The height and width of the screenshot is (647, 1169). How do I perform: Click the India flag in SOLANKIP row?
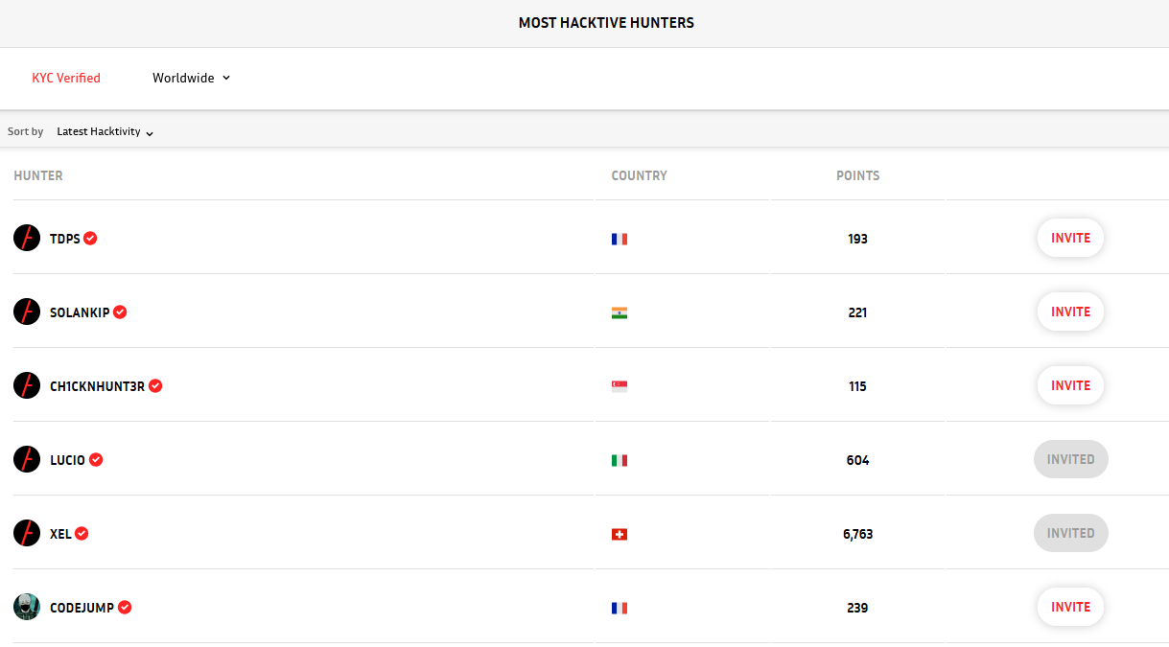click(620, 312)
